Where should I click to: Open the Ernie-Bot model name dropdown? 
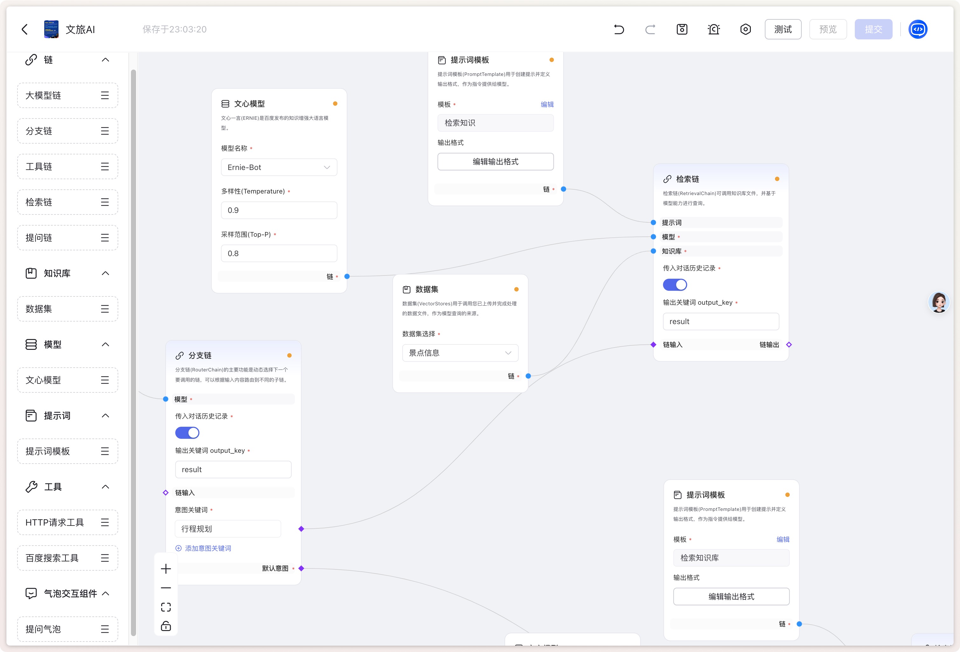(279, 167)
